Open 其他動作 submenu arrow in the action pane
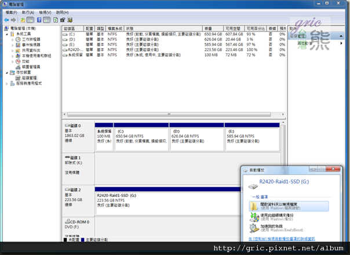 click(x=341, y=43)
